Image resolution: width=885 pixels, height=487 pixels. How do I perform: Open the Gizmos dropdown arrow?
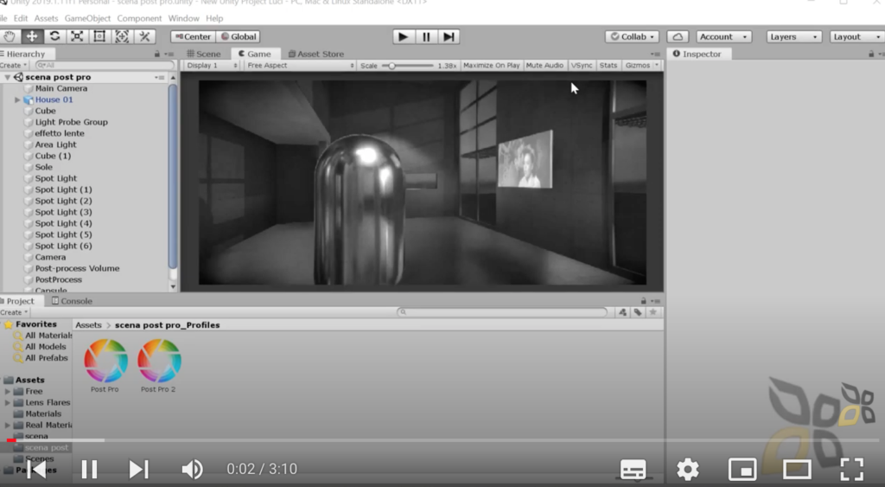click(657, 66)
